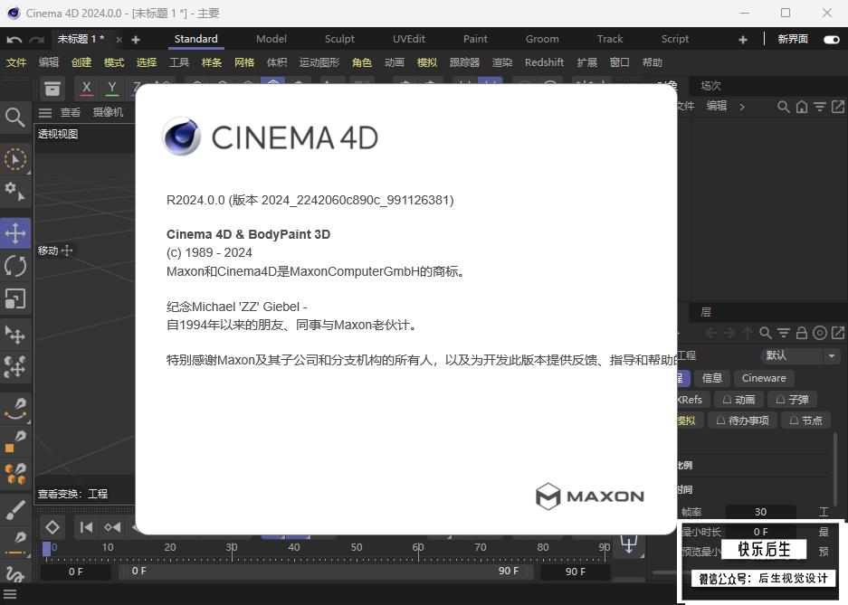Select the Live Selection tool
Screen dimensions: 848x605
tap(14, 159)
